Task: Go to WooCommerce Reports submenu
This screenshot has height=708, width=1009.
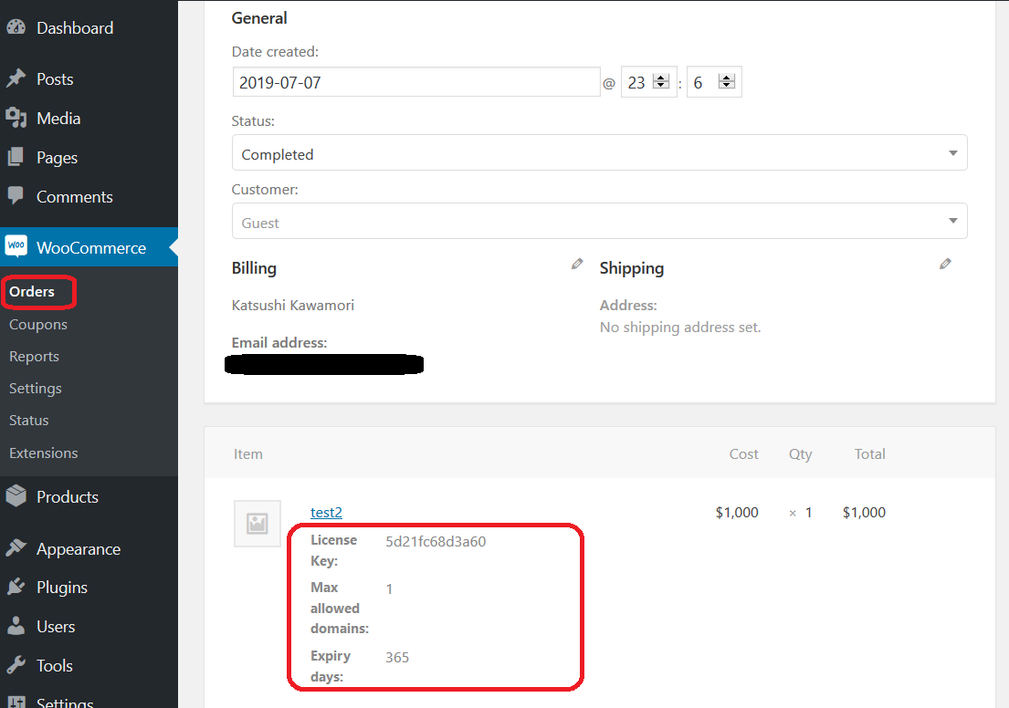Action: click(x=34, y=356)
